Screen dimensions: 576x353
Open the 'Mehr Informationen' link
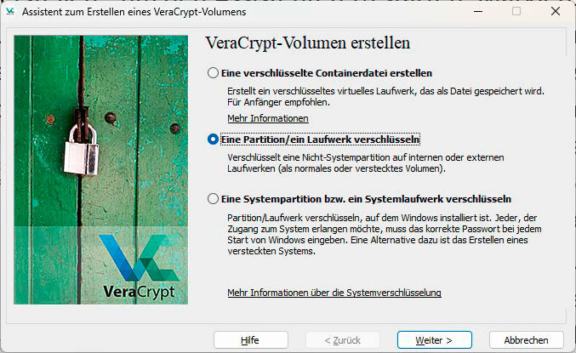point(268,118)
